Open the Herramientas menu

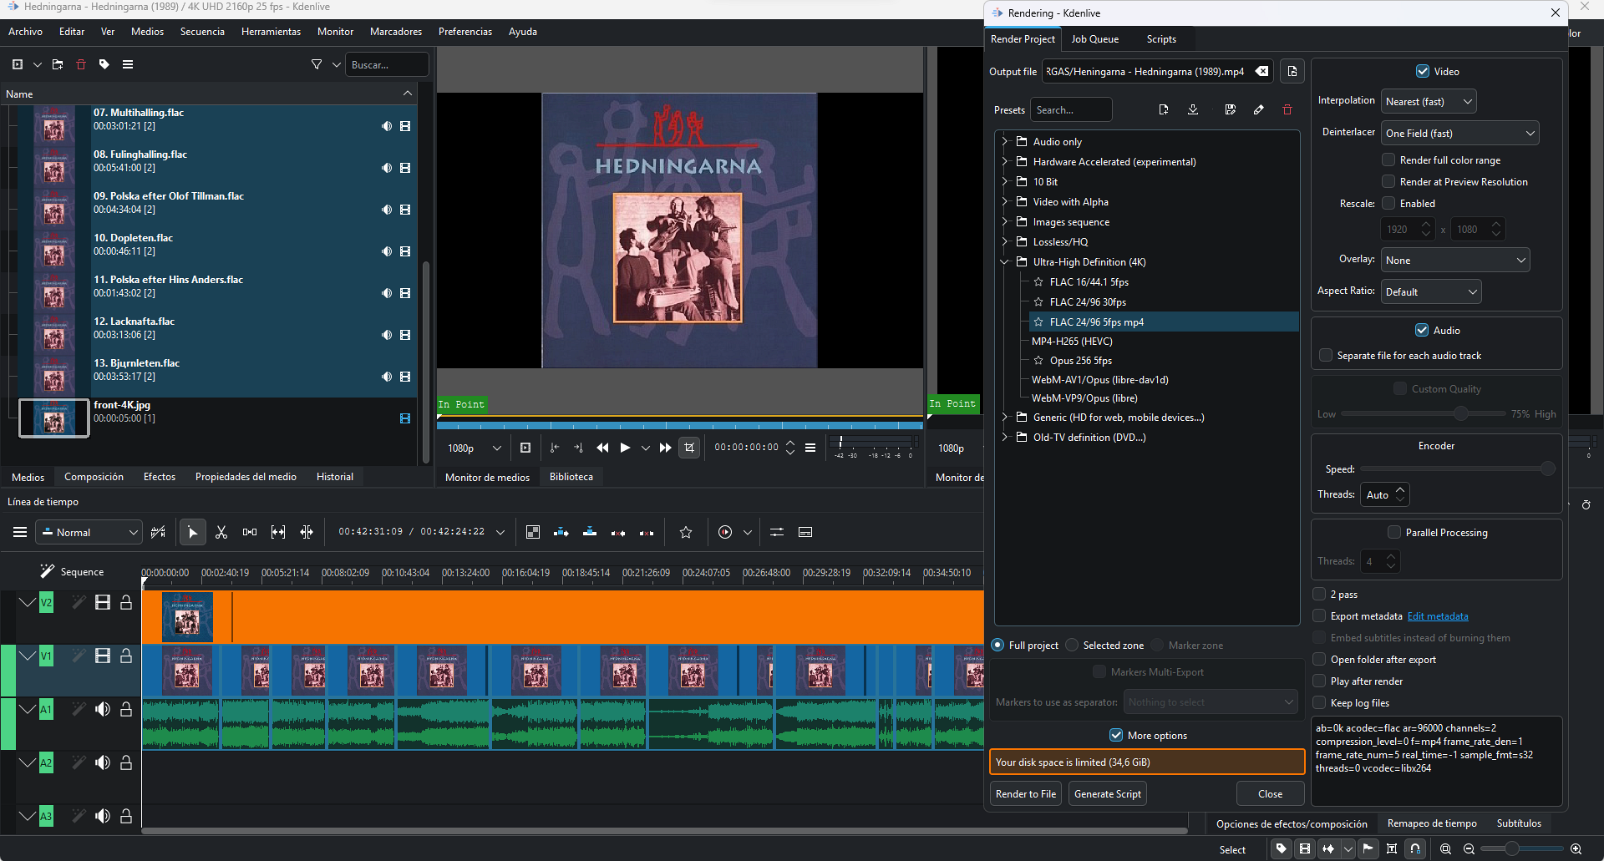point(271,32)
